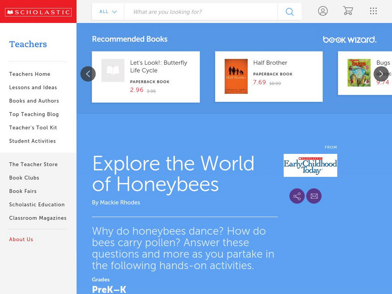
Task: Click the Recommended Books heading
Action: 130,39
